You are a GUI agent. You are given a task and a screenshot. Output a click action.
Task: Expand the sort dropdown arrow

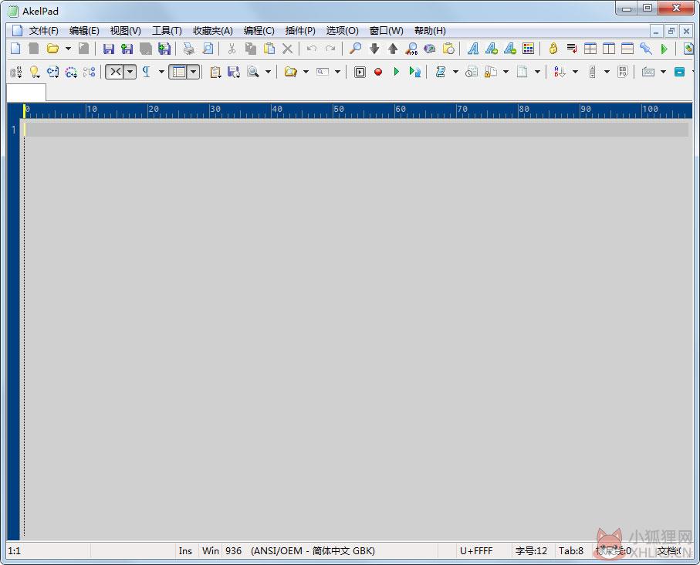[x=576, y=72]
